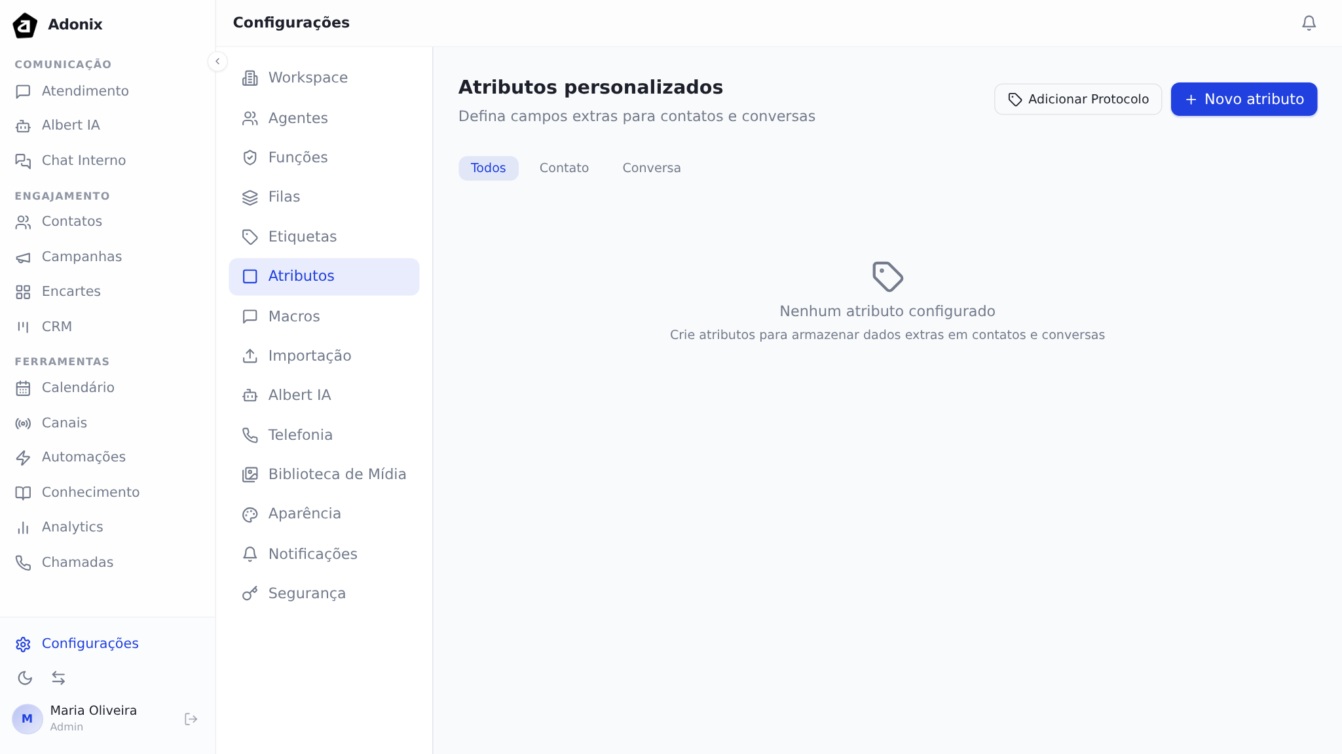This screenshot has width=1342, height=754.
Task: Open the notifications bell
Action: [x=1308, y=22]
